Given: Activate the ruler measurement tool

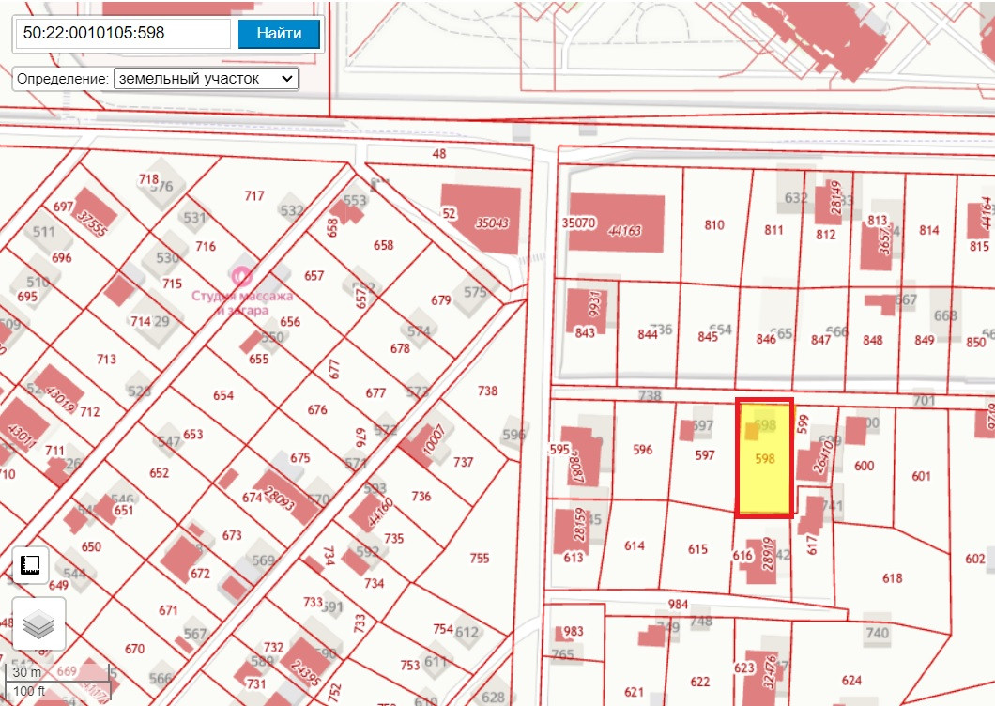Looking at the screenshot, I should pyautogui.click(x=30, y=565).
